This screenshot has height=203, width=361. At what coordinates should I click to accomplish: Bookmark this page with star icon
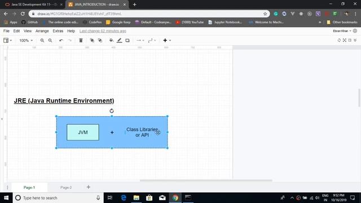(x=265, y=14)
